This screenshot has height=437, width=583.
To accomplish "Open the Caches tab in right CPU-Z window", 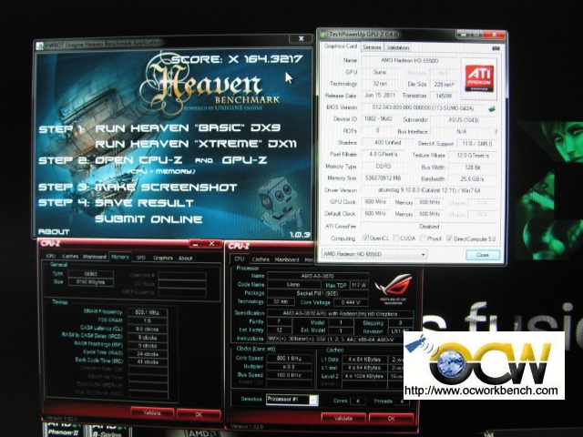I will 261,259.
